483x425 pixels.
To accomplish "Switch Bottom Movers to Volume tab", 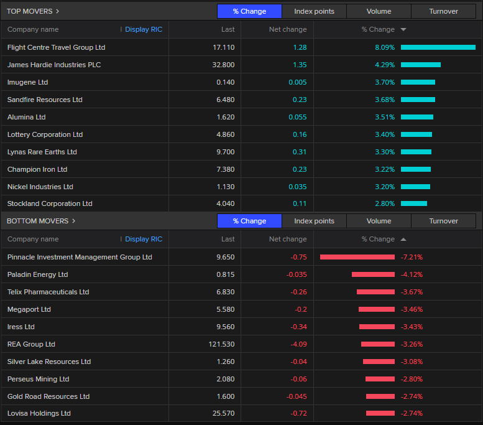I will click(x=379, y=221).
